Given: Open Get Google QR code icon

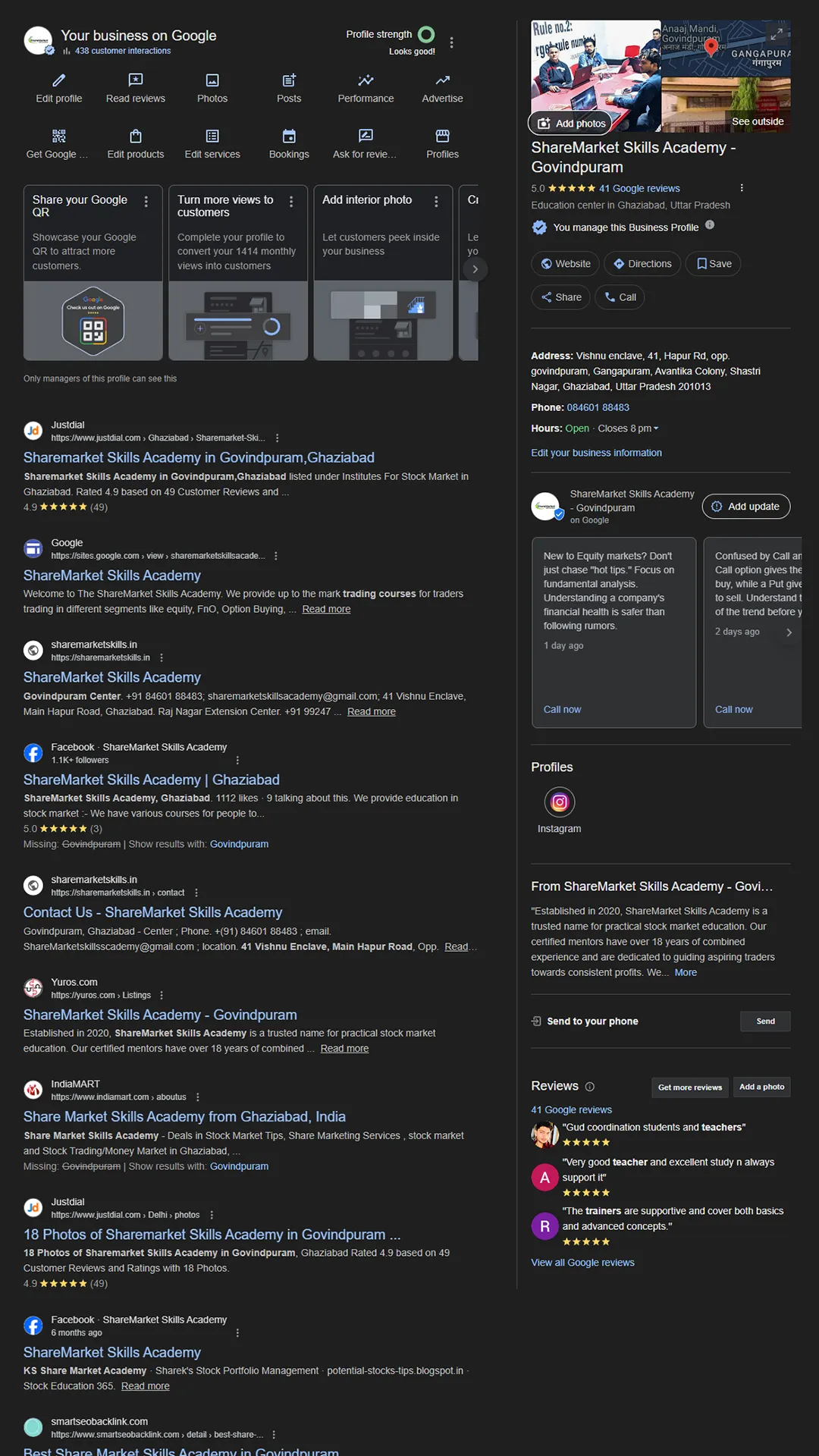Looking at the screenshot, I should click(x=59, y=136).
